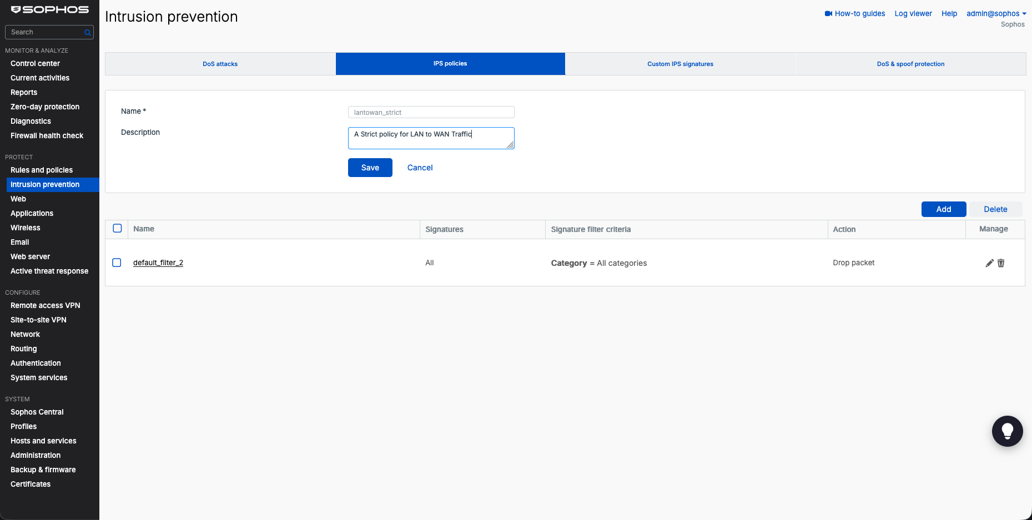Open Reports in the sidebar
Viewport: 1032px width, 520px height.
tap(24, 92)
